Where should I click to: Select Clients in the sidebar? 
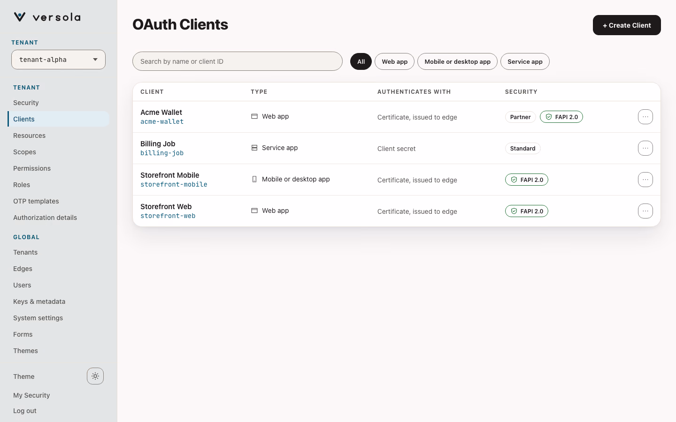[58, 119]
